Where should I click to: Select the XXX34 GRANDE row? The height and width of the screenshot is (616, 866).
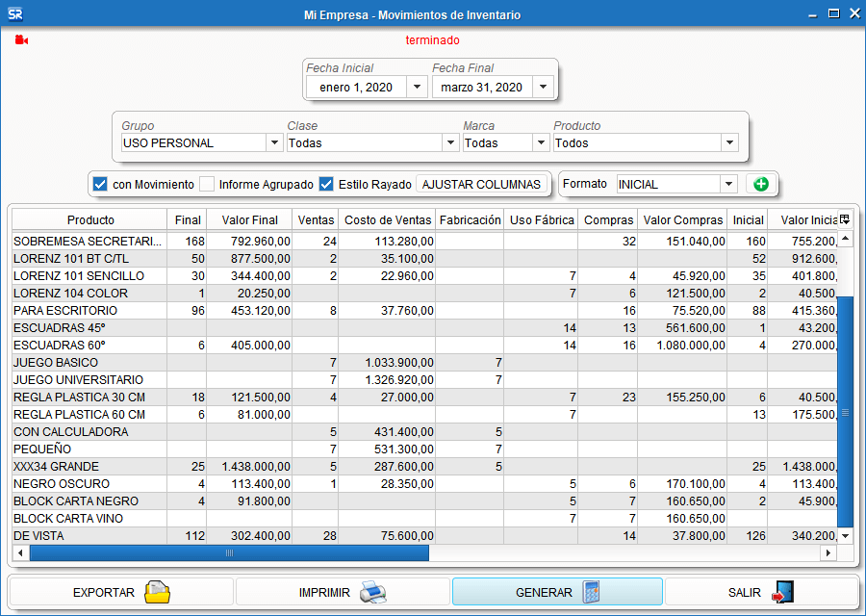click(x=424, y=466)
